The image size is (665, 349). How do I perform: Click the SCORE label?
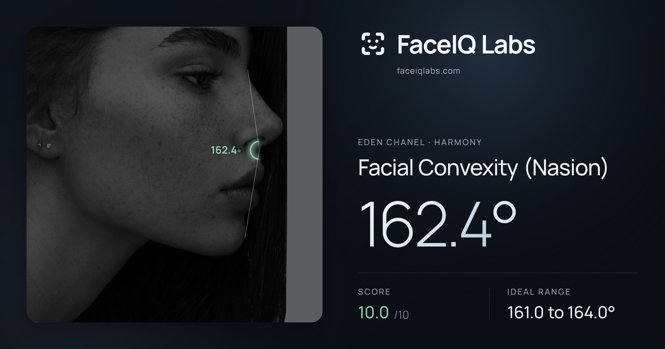374,292
